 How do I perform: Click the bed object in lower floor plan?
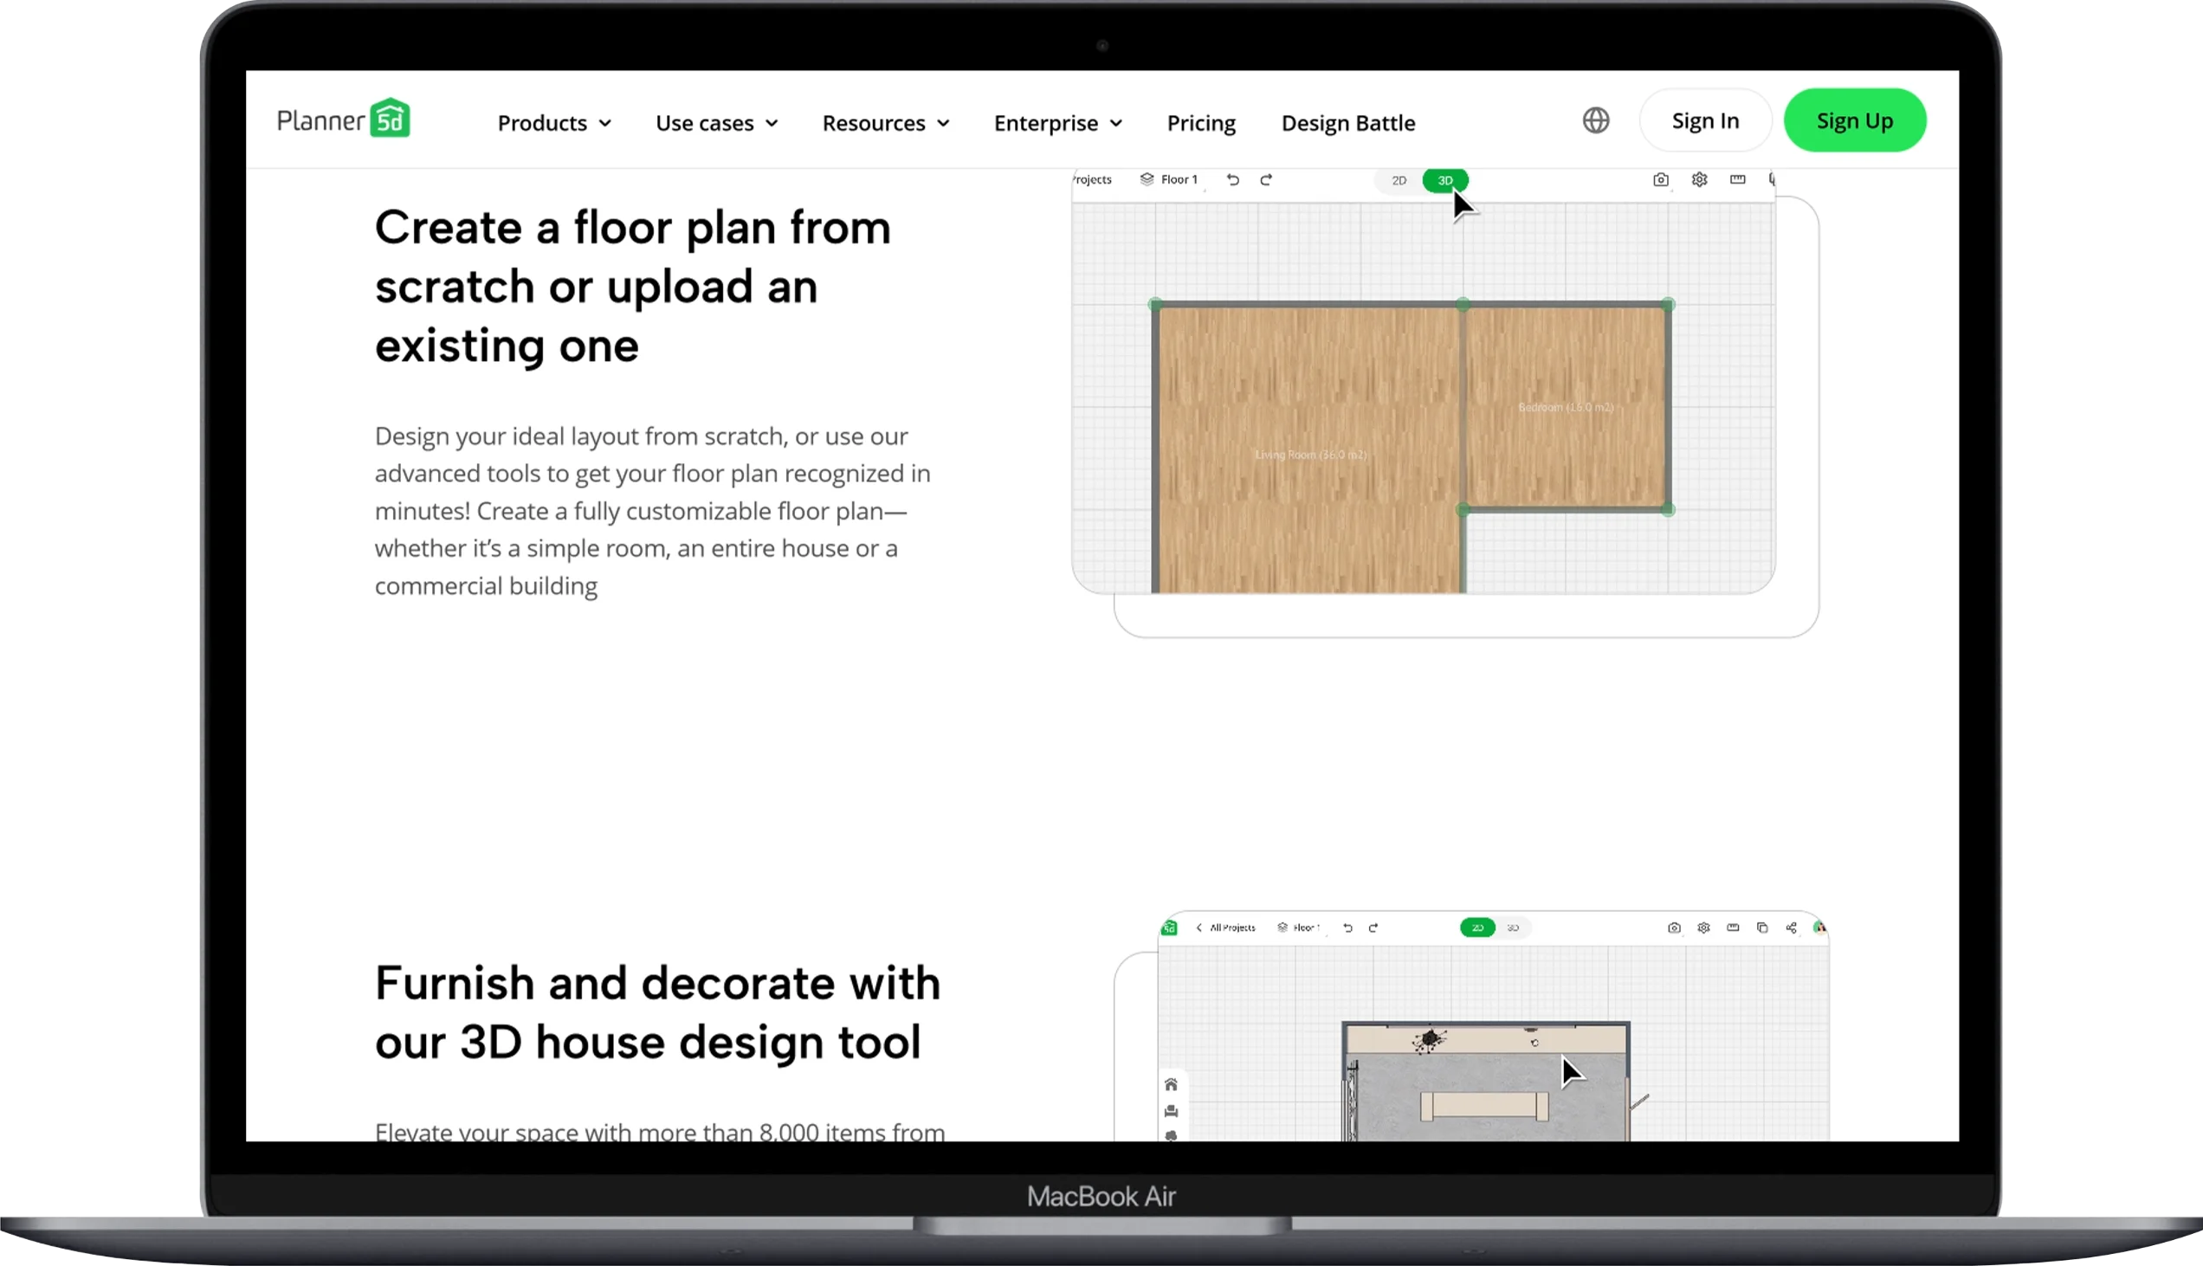pos(1484,1105)
